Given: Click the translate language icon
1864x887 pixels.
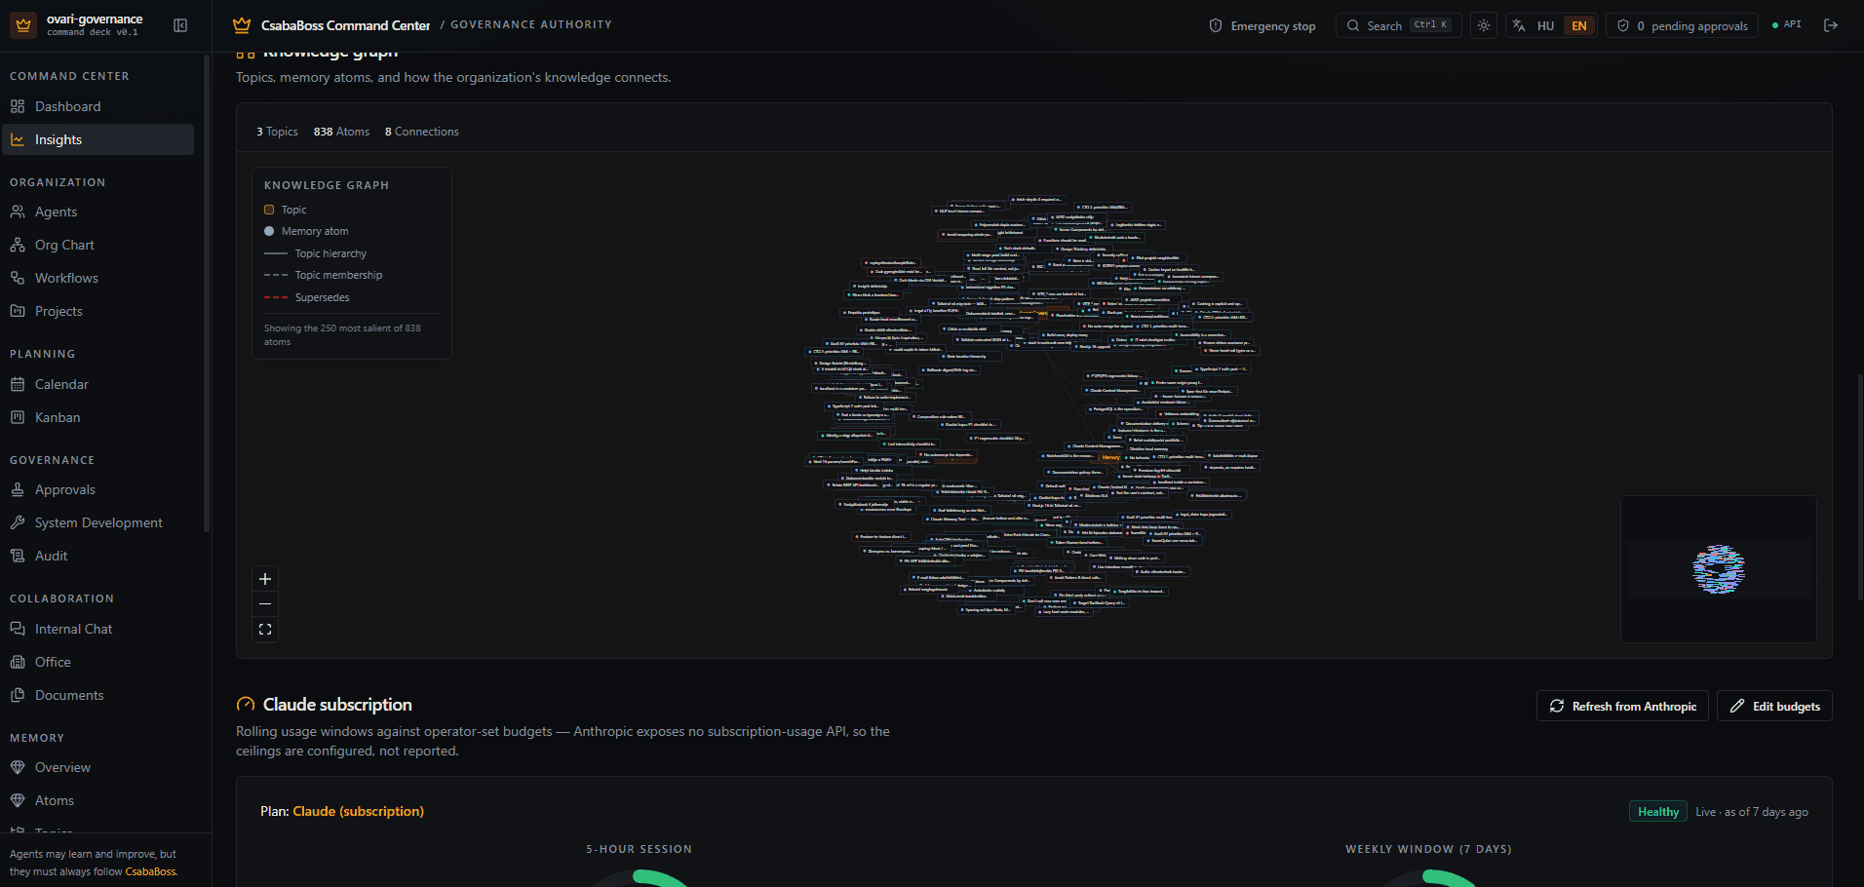Looking at the screenshot, I should pyautogui.click(x=1519, y=25).
